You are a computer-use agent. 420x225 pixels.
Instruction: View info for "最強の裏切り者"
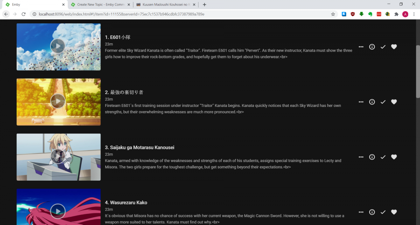pyautogui.click(x=372, y=102)
